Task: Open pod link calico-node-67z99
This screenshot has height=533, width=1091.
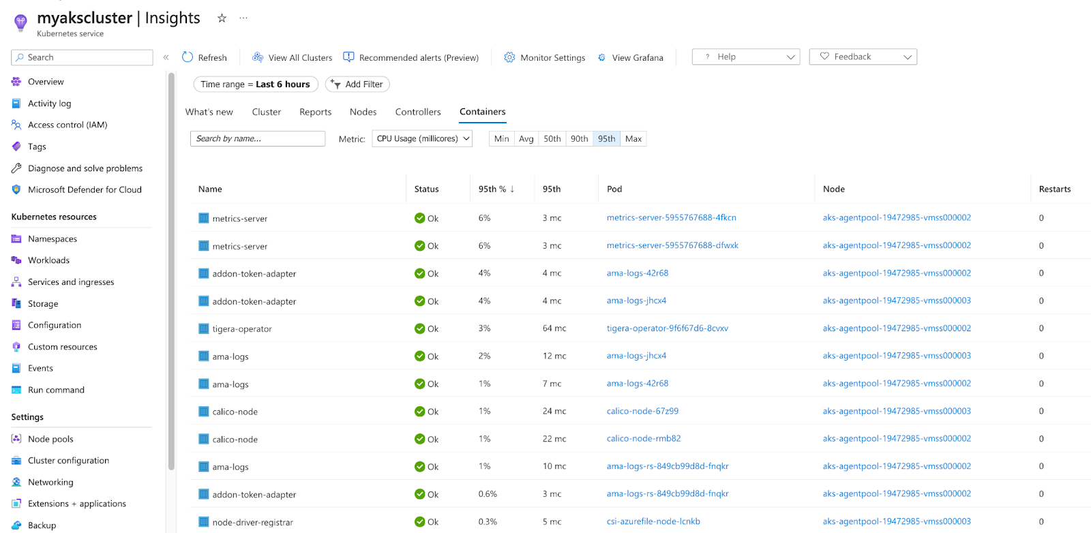Action: click(643, 412)
